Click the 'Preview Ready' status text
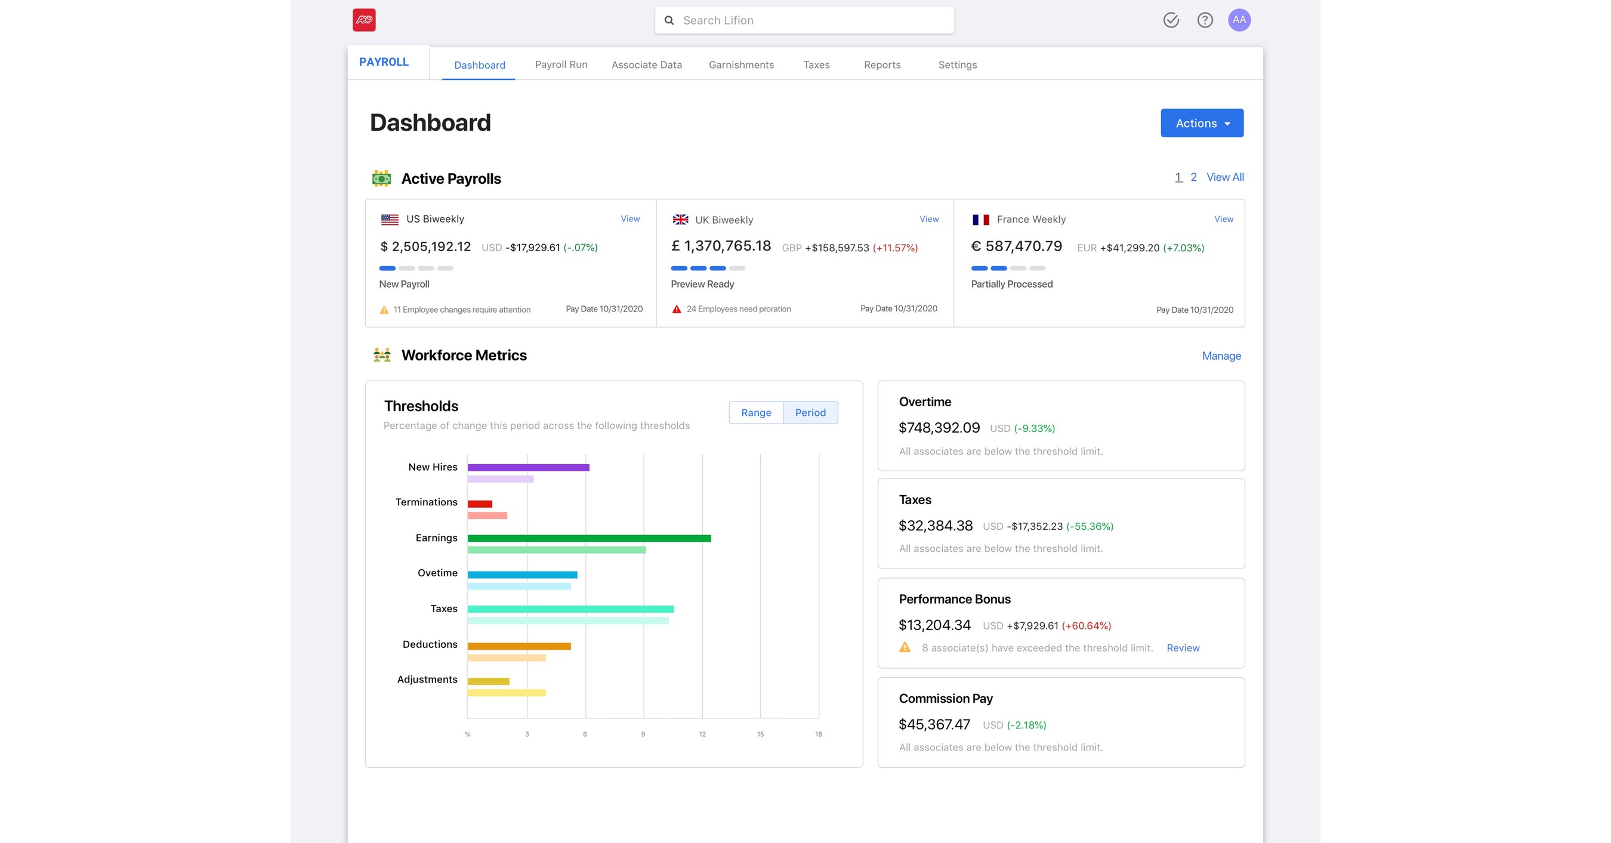This screenshot has height=843, width=1611. pos(702,284)
